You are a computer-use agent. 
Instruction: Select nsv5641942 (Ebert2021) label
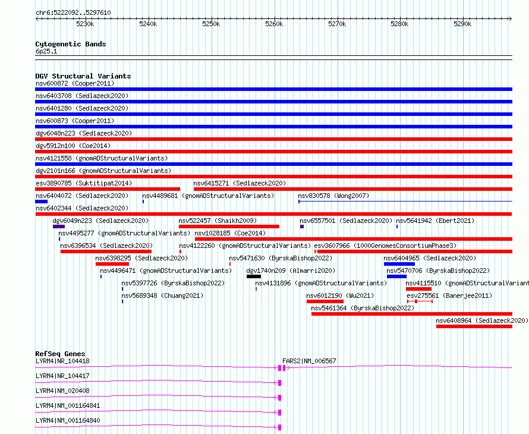pos(435,221)
